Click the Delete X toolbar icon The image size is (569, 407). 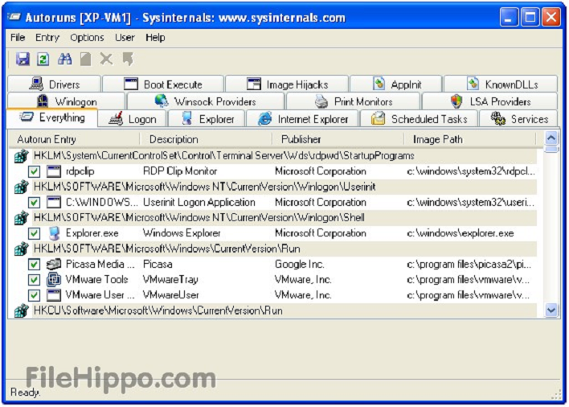[106, 59]
